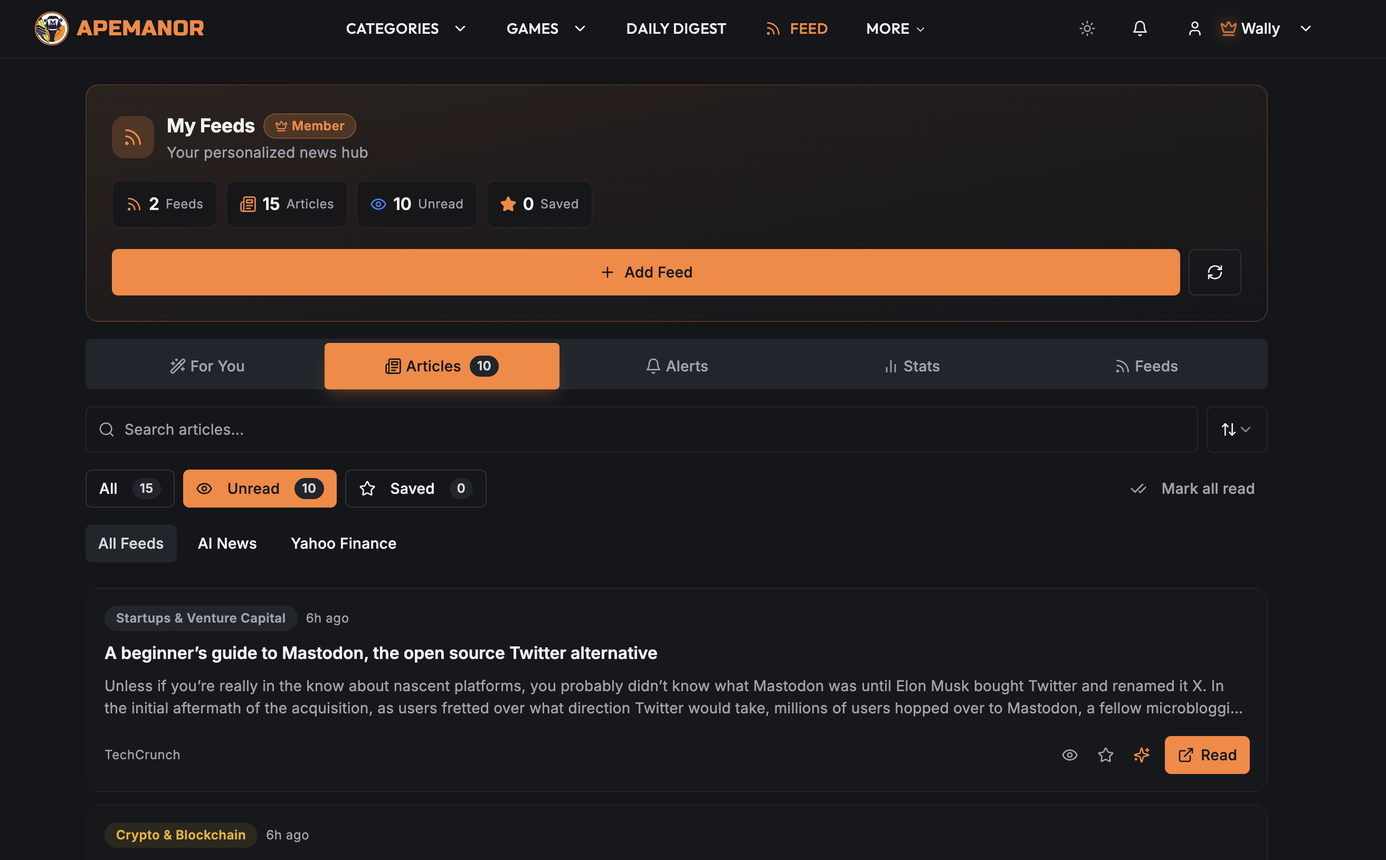Click the Apemanor monkey logo
The height and width of the screenshot is (860, 1386).
[51, 28]
